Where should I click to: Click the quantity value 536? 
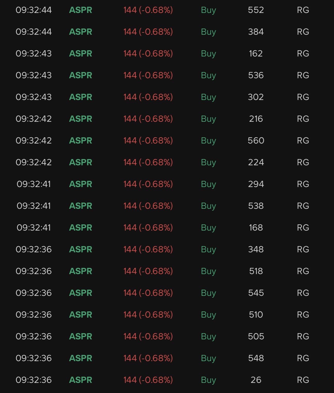click(x=256, y=75)
